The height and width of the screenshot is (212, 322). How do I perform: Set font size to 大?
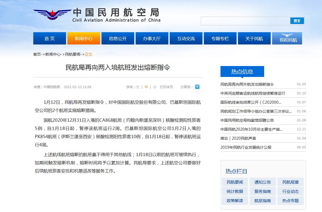(138, 87)
